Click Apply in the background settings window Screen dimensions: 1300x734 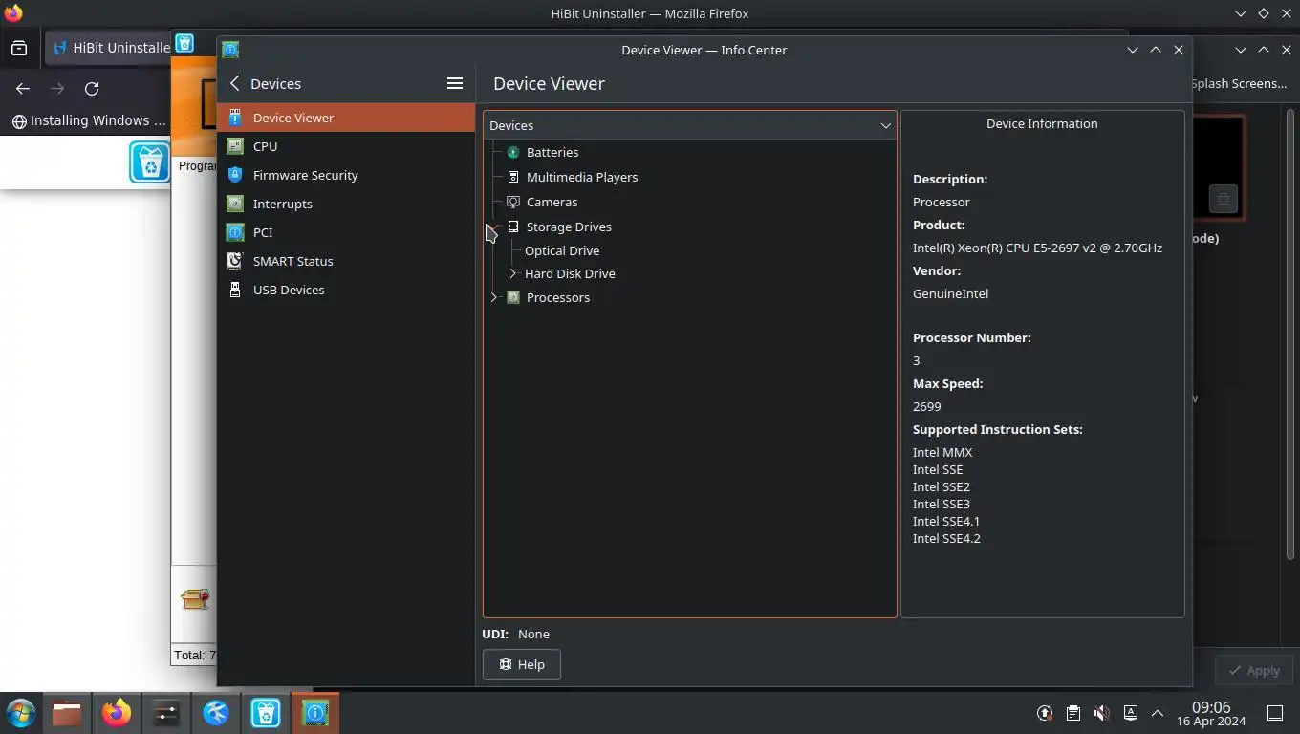1254,671
